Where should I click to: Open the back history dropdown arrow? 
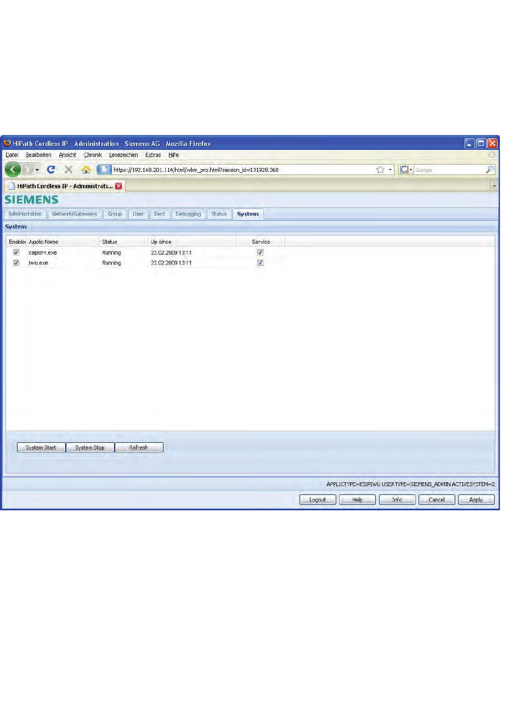[x=37, y=170]
